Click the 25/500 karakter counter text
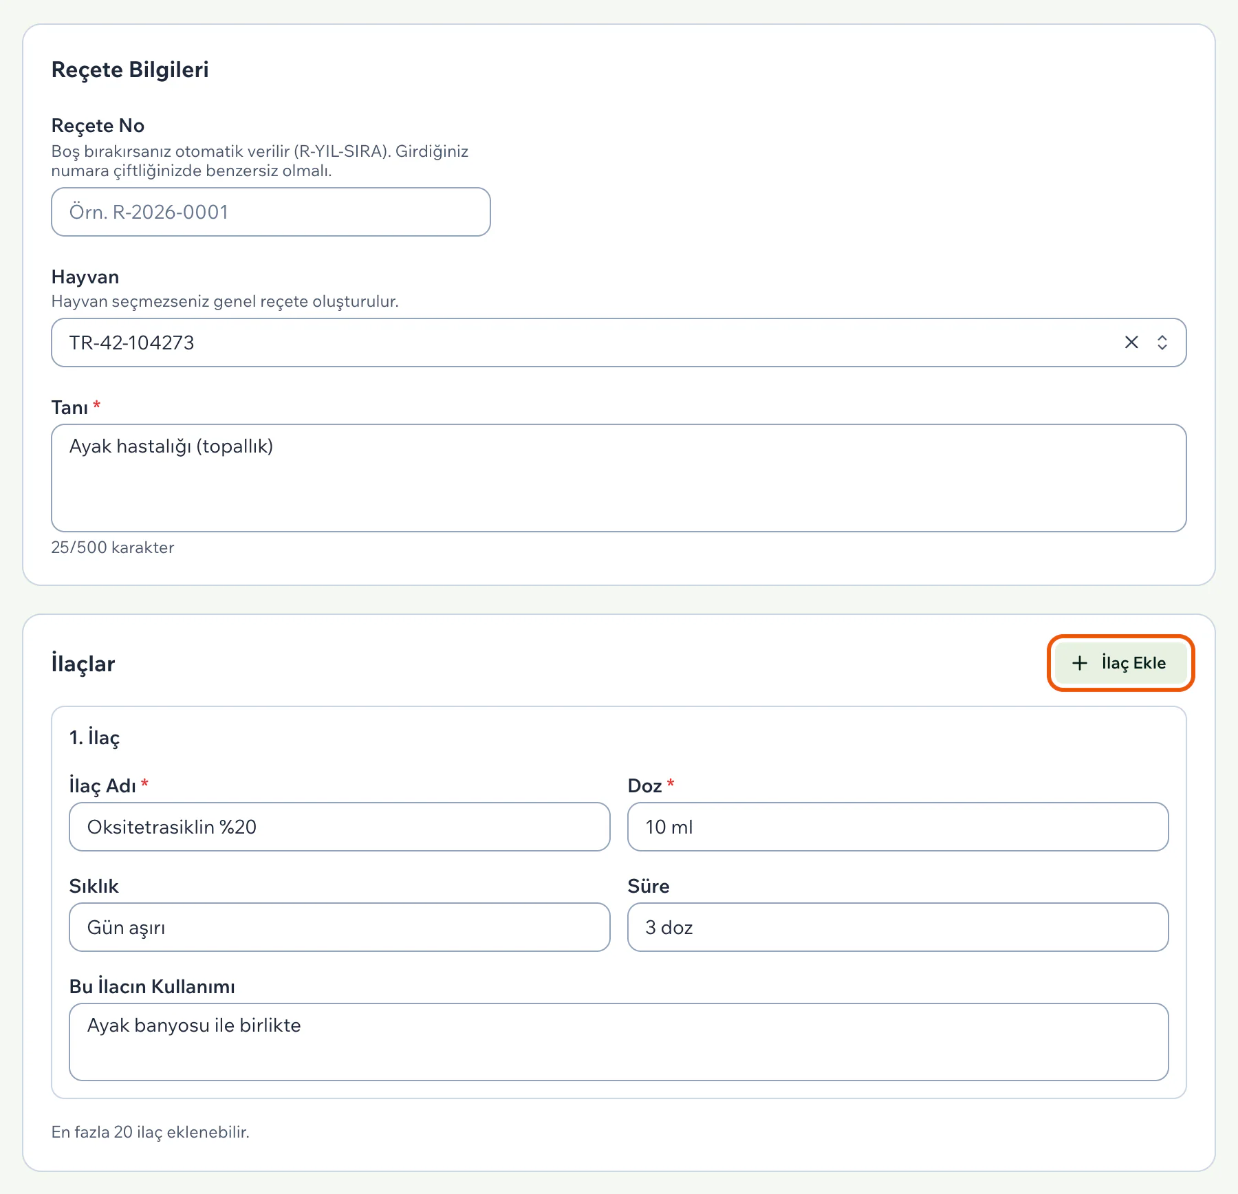Screen dimensions: 1238x1194 [x=113, y=547]
